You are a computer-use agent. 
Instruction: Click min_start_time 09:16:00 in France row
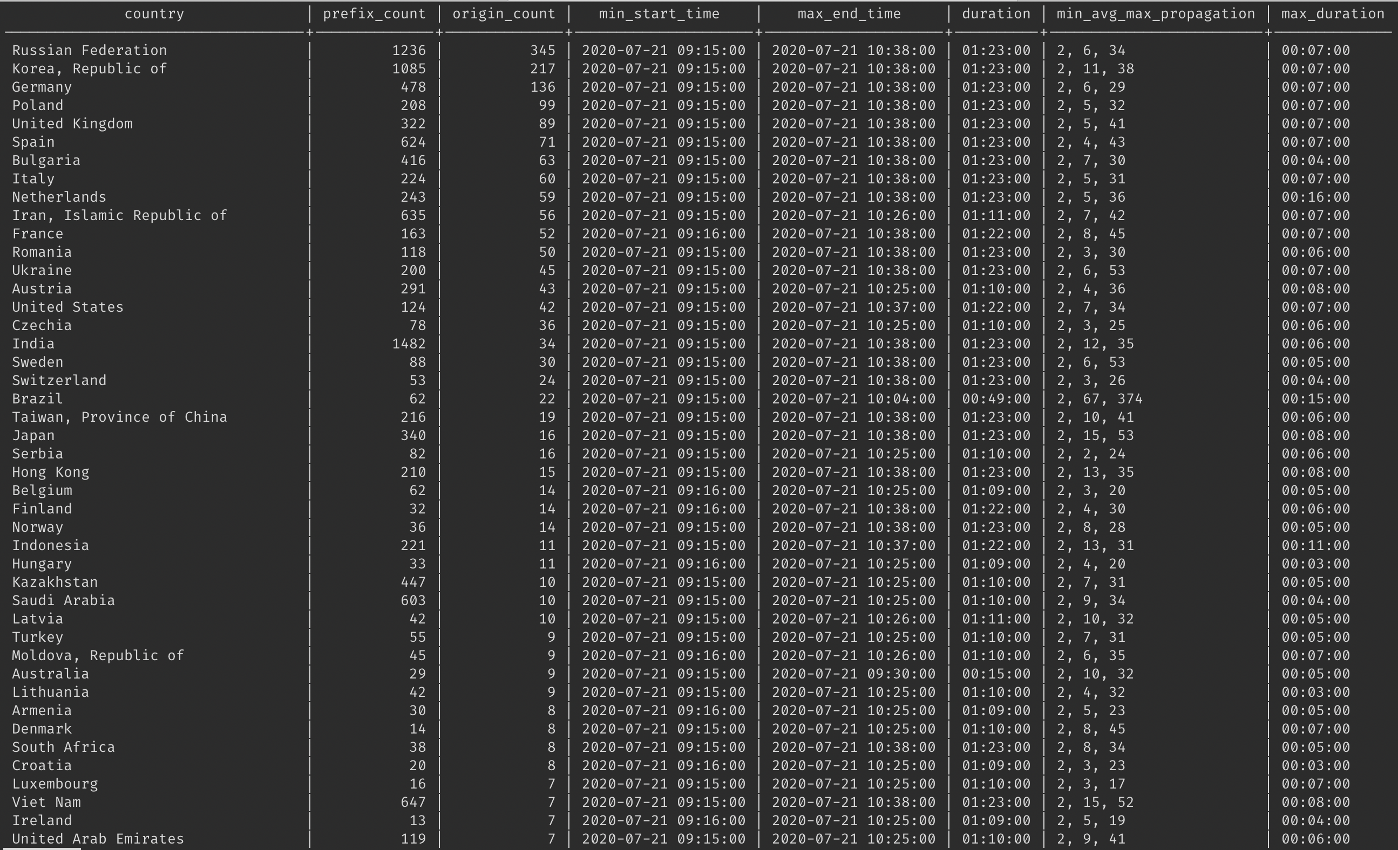pos(664,234)
